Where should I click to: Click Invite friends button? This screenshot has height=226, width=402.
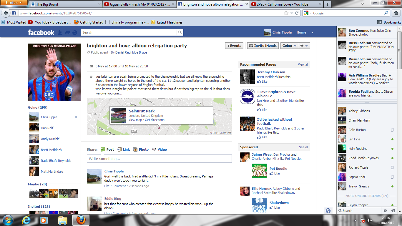click(263, 46)
